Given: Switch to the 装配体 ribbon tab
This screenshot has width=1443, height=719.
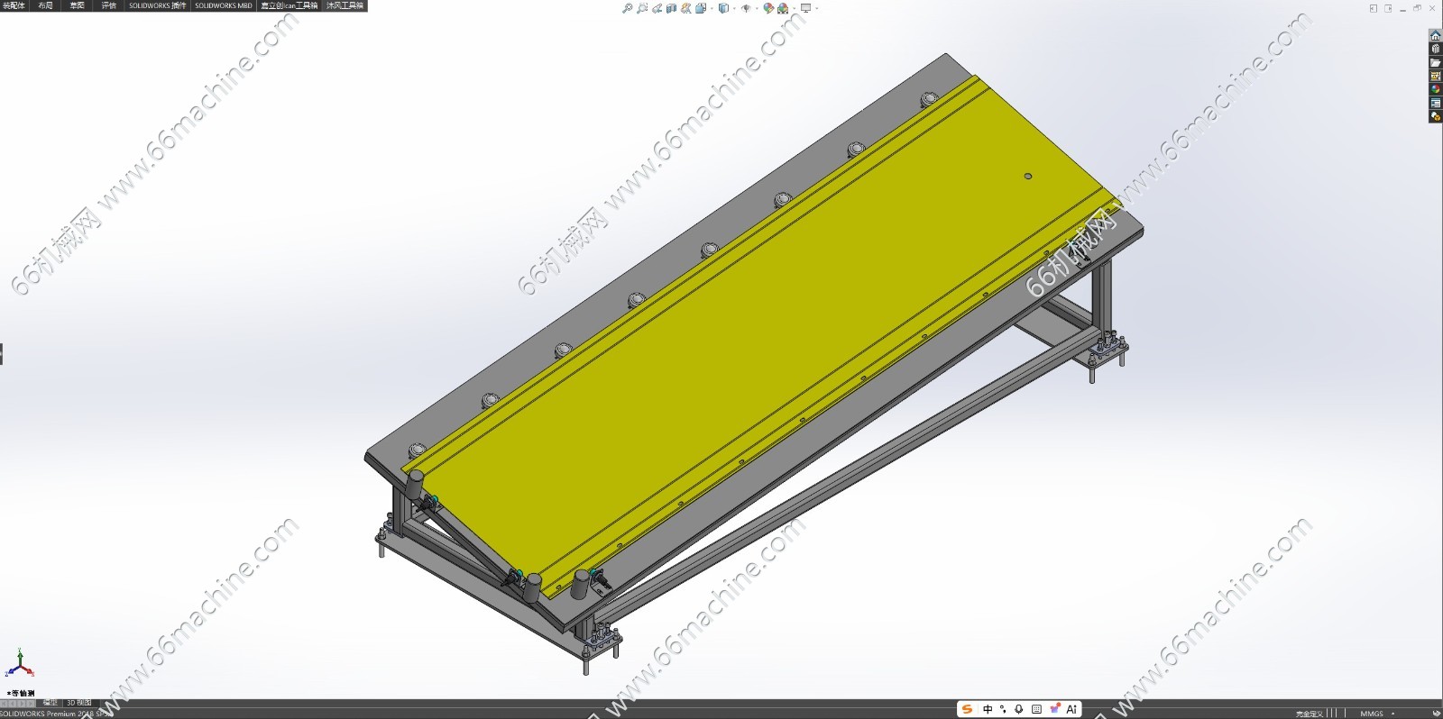Looking at the screenshot, I should 14,5.
